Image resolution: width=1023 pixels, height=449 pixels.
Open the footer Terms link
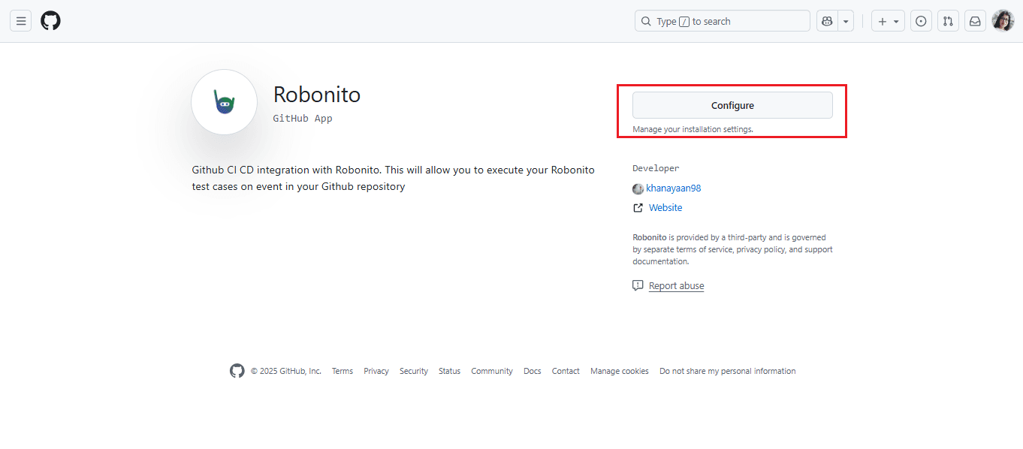343,371
